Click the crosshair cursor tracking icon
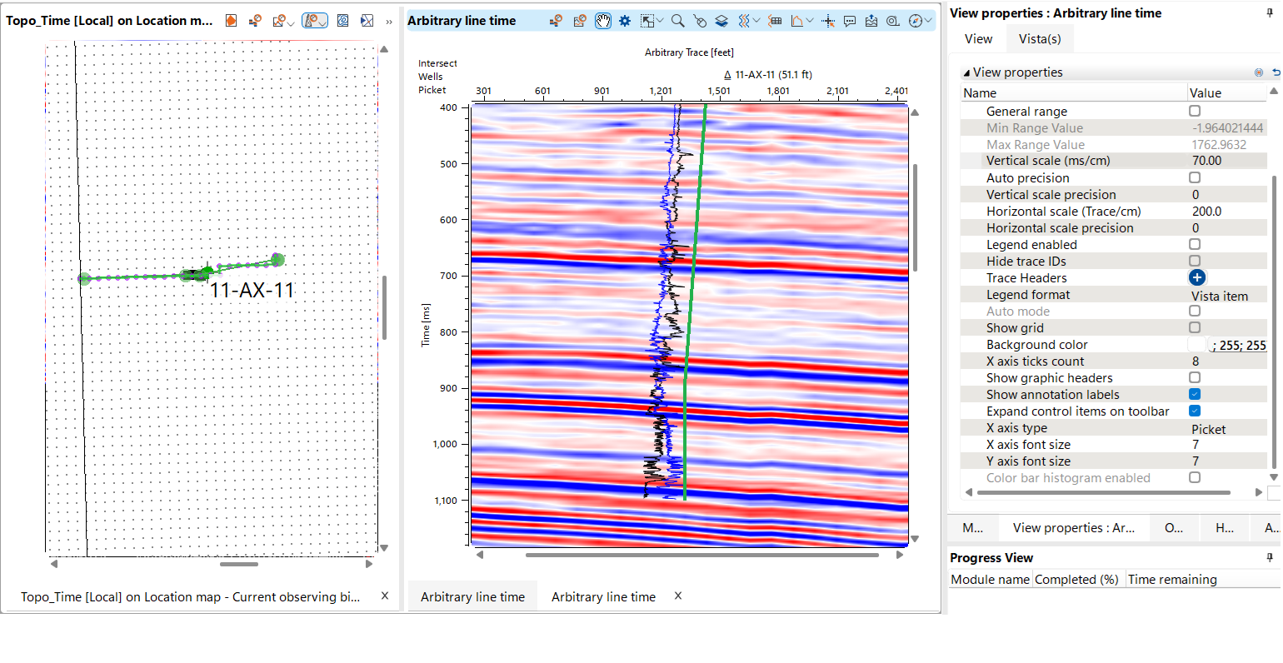The height and width of the screenshot is (663, 1283). [826, 20]
